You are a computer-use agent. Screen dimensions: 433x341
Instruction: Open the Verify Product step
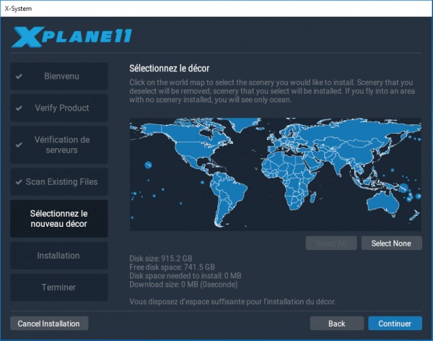59,108
